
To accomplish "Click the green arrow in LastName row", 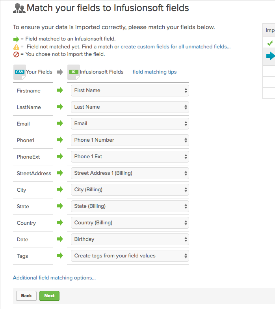I will (60, 107).
